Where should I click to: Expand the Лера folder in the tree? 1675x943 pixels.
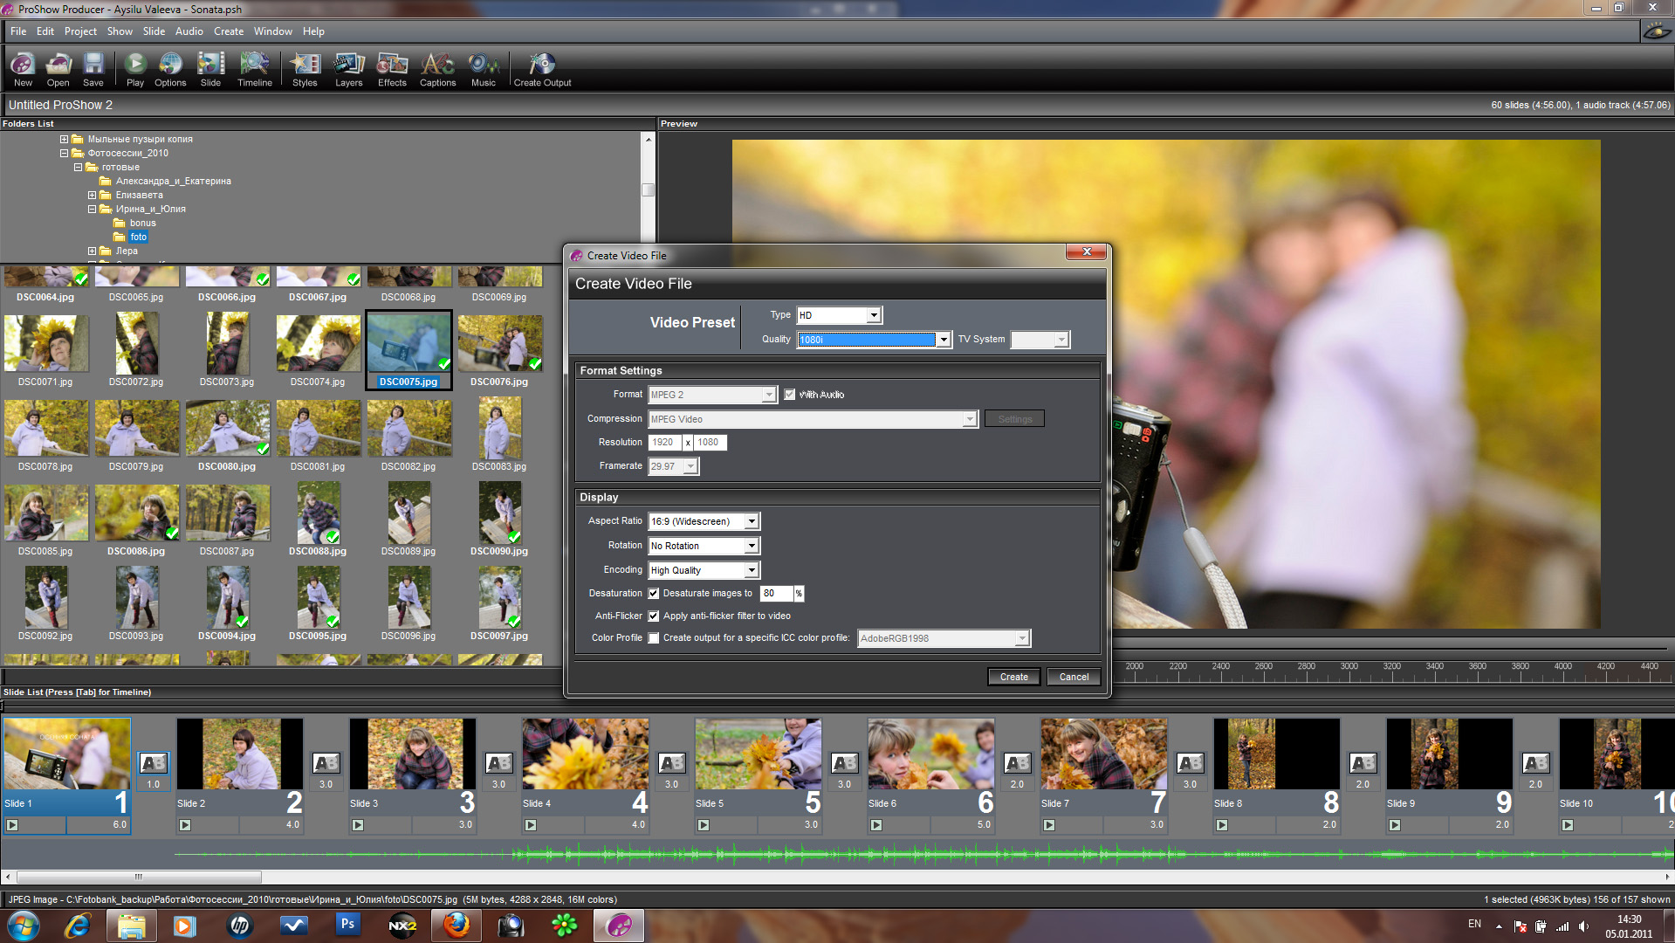click(x=92, y=251)
